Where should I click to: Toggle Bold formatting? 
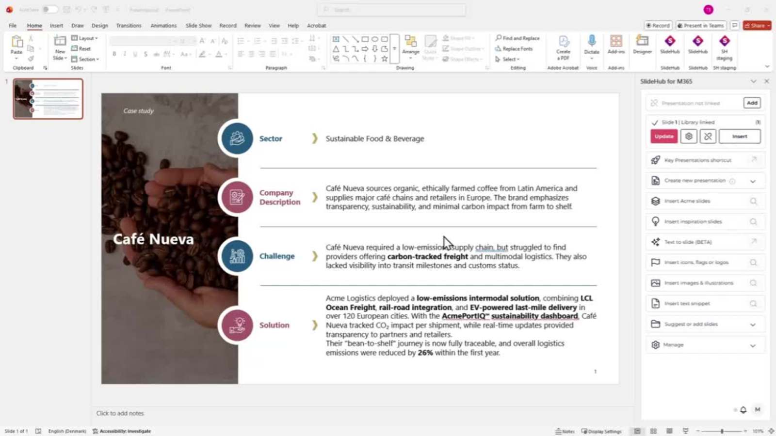pos(114,54)
